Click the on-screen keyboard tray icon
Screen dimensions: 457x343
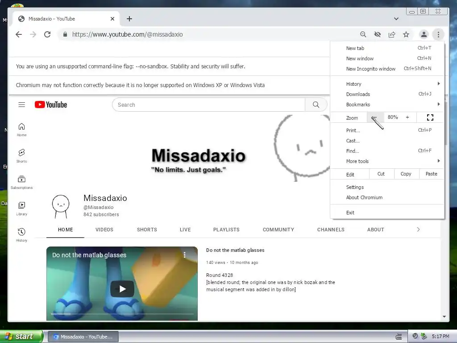(399, 337)
